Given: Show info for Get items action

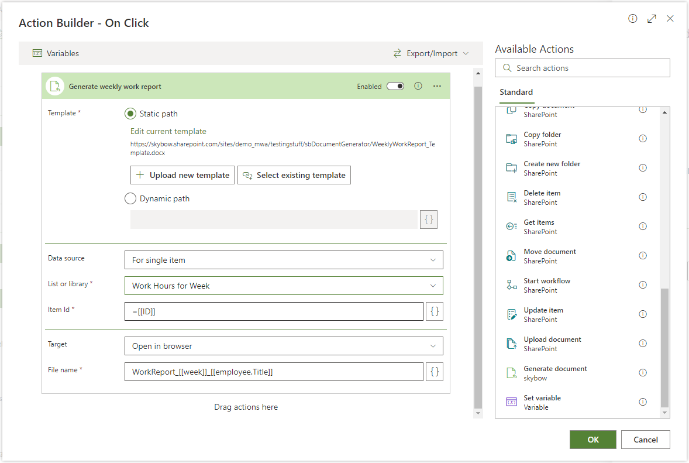Looking at the screenshot, I should click(643, 227).
